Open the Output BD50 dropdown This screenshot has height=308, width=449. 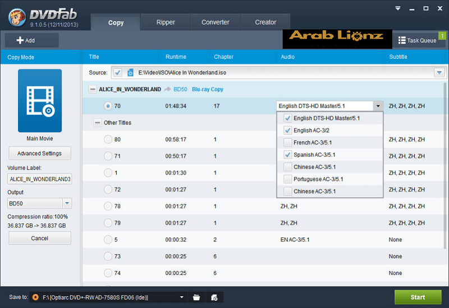tap(67, 203)
